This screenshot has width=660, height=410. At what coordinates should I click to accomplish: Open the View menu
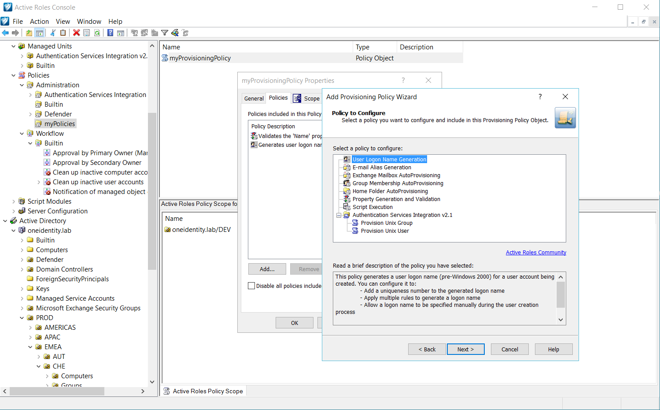63,21
